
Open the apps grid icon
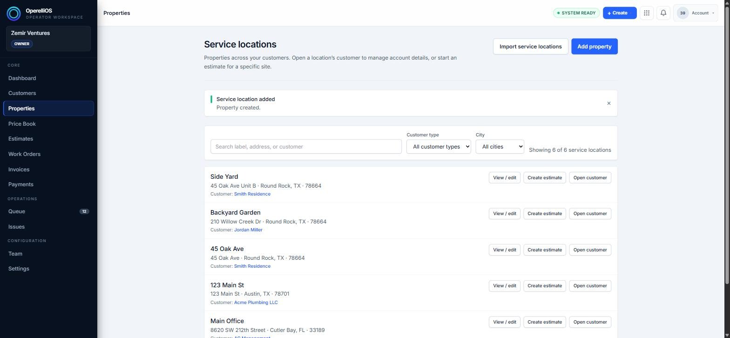click(x=647, y=13)
